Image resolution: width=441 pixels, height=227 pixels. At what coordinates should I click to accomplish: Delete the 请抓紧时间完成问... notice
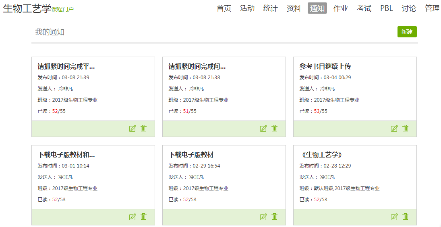click(275, 129)
